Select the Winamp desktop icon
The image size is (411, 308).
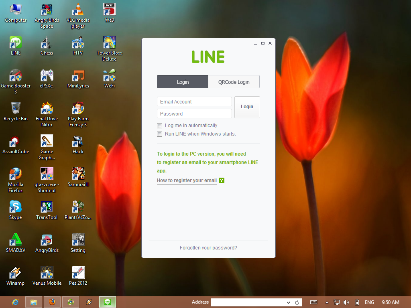[x=16, y=276]
